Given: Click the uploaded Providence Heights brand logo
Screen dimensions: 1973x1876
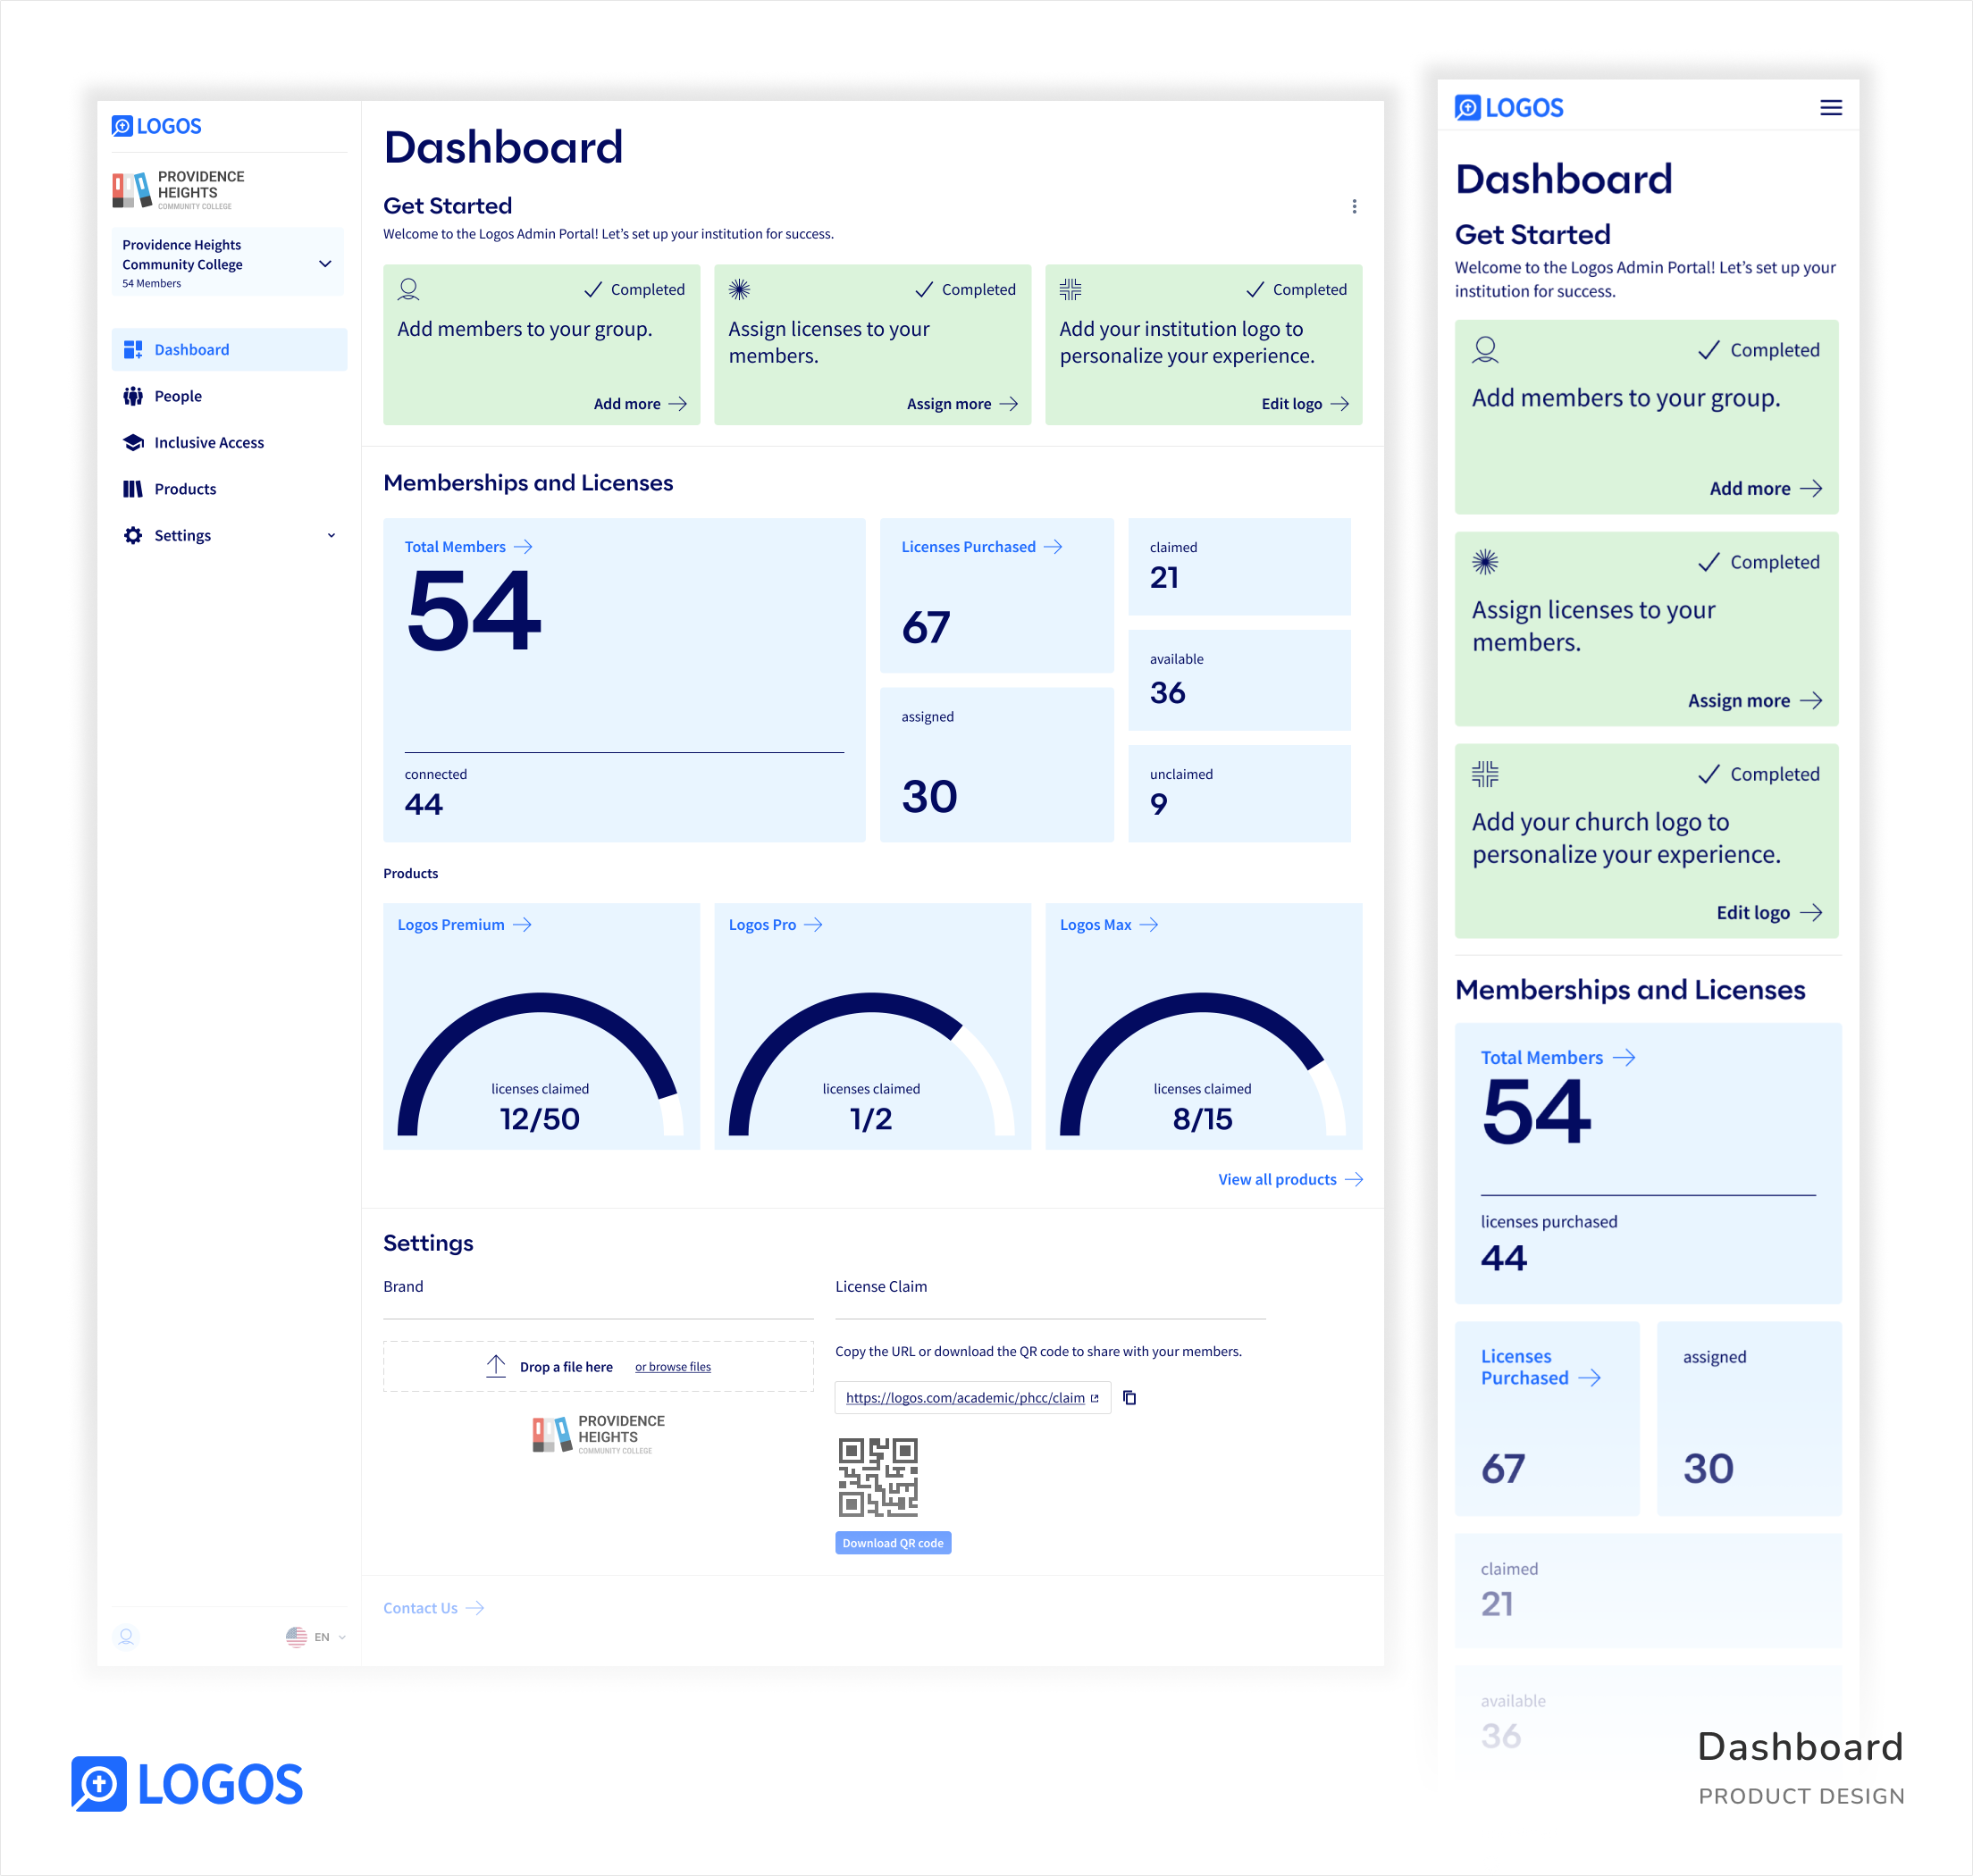Looking at the screenshot, I should coord(598,1435).
